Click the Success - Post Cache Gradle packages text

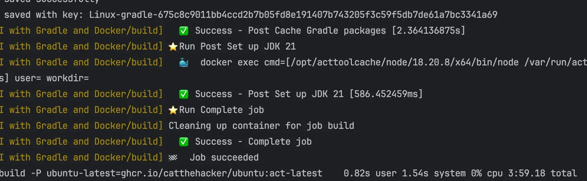291,31
